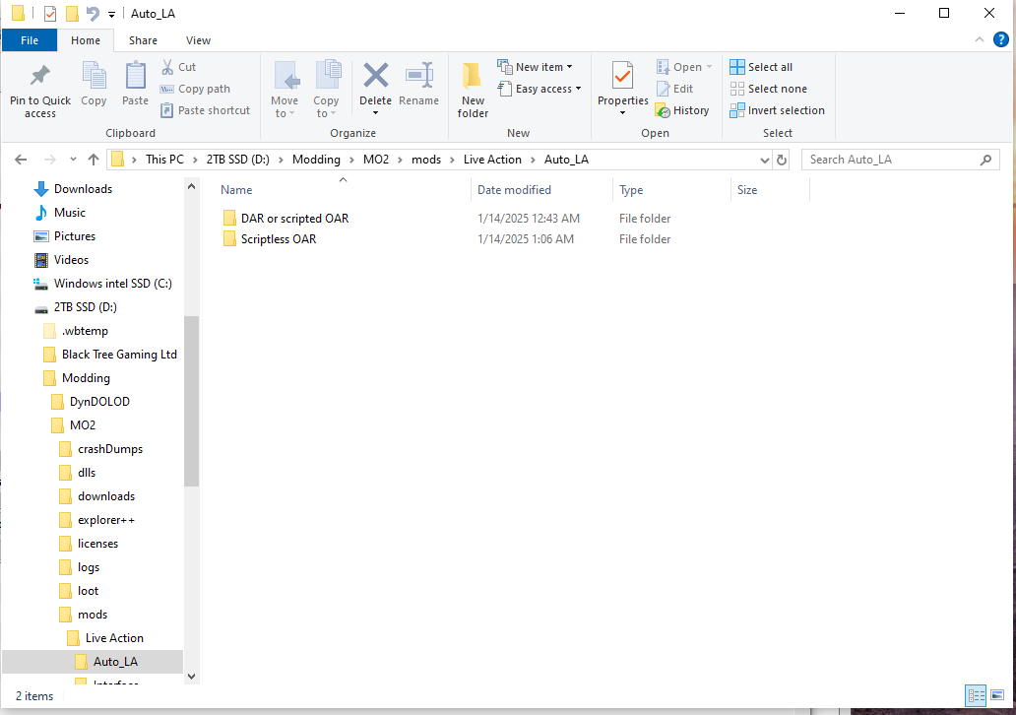Refresh the Auto_LA folder view

(782, 160)
